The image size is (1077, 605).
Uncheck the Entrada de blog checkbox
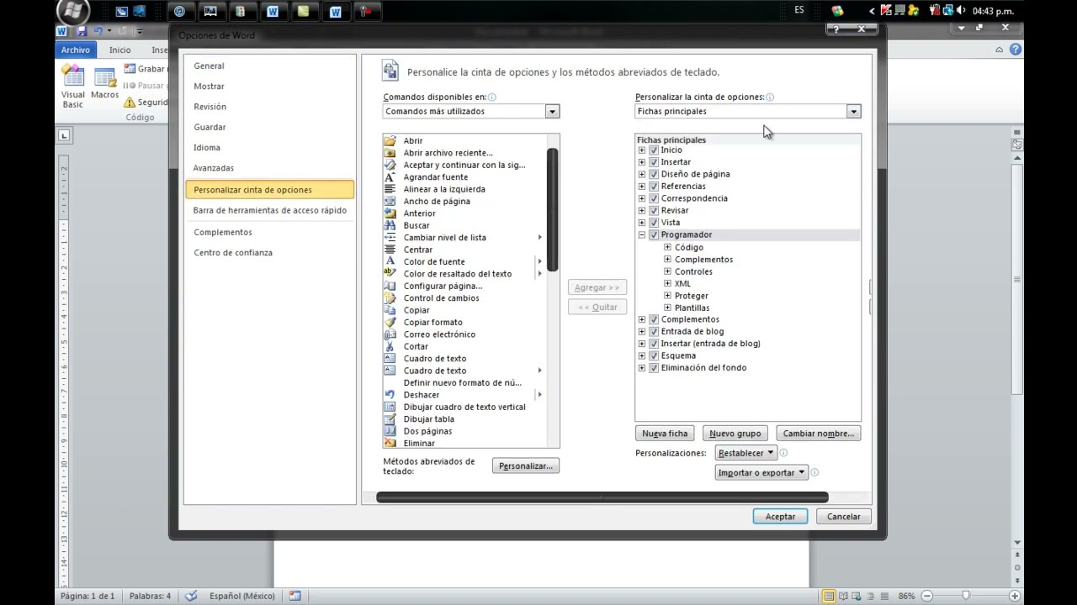click(654, 331)
